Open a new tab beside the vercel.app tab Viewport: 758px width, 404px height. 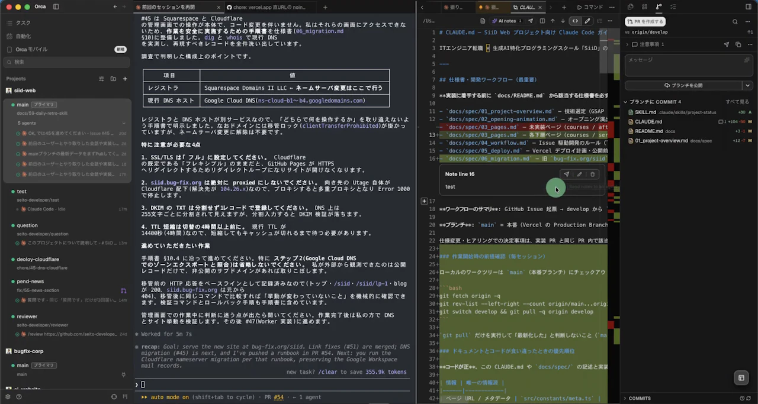point(325,7)
